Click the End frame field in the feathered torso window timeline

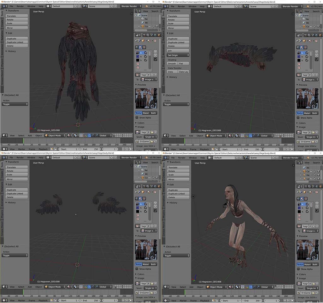click(91, 149)
